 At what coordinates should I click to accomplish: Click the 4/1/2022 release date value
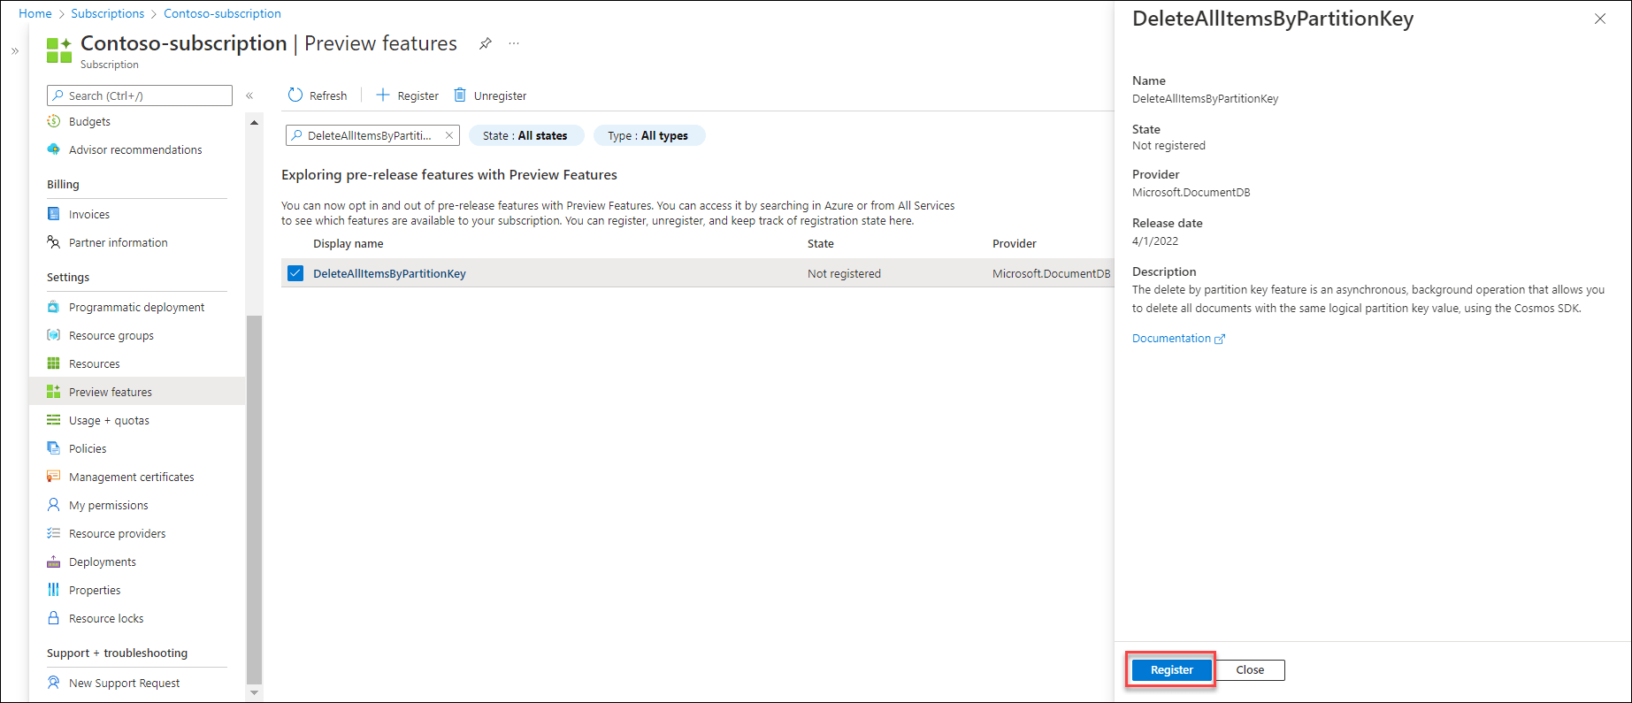tap(1155, 241)
